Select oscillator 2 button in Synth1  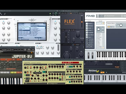click(x=25, y=72)
